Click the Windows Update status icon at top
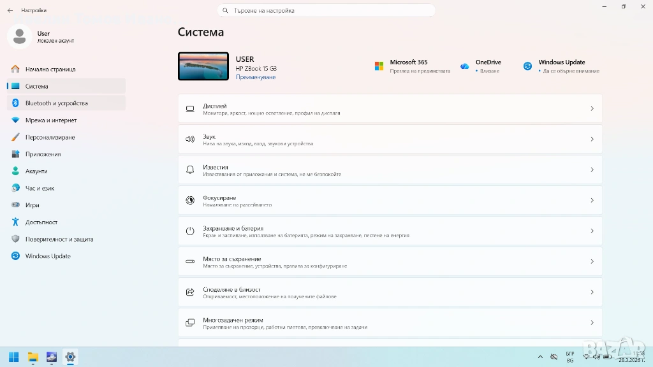Screen dimensions: 653x367 527,66
